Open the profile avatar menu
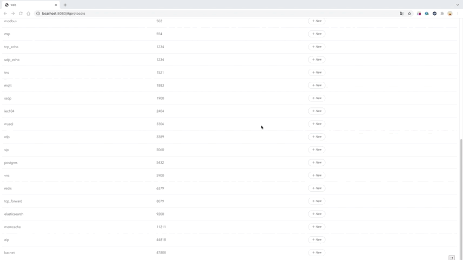Screen dimensions: 463x260 click(x=449, y=14)
